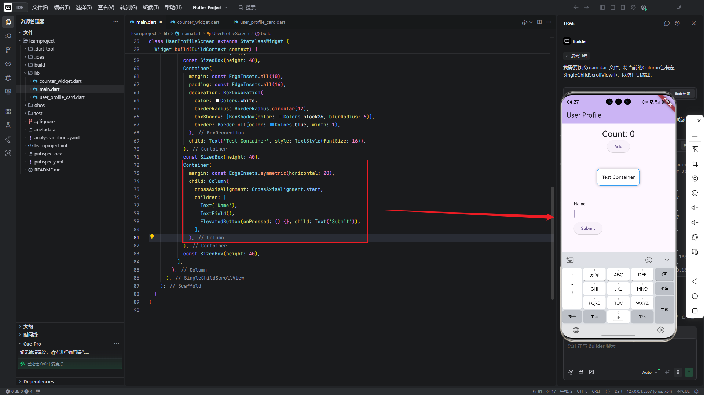Click the microphone voice input button in chat
The image size is (704, 395).
point(678,372)
